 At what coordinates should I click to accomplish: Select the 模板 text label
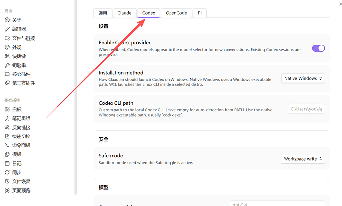point(17,154)
